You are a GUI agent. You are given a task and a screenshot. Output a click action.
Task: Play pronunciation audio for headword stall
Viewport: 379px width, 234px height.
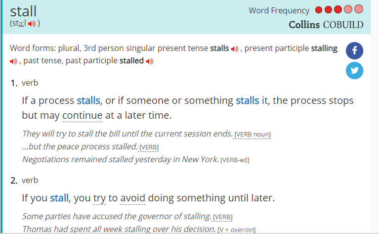point(32,24)
